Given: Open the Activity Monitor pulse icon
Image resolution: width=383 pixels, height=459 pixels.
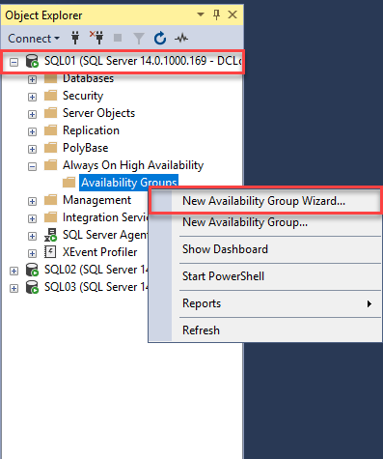Looking at the screenshot, I should coord(181,39).
